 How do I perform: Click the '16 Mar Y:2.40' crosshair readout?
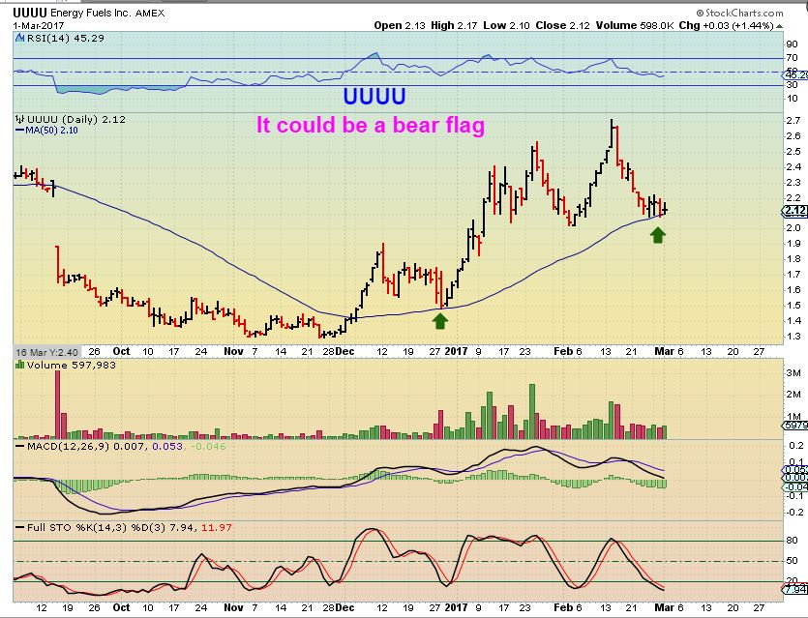pos(46,352)
